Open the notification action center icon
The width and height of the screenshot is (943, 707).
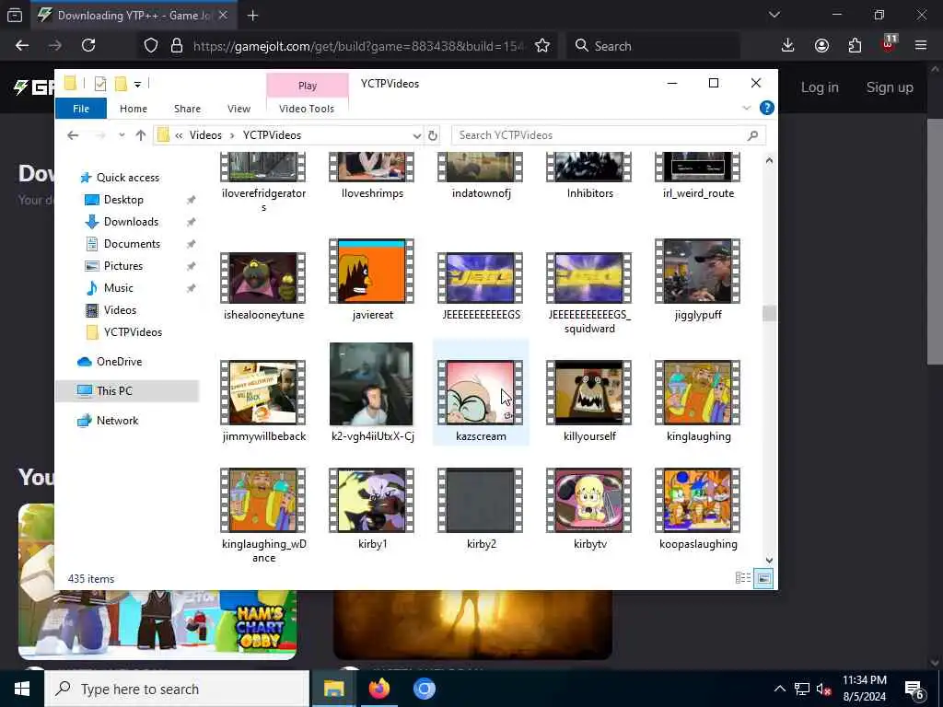(x=914, y=689)
